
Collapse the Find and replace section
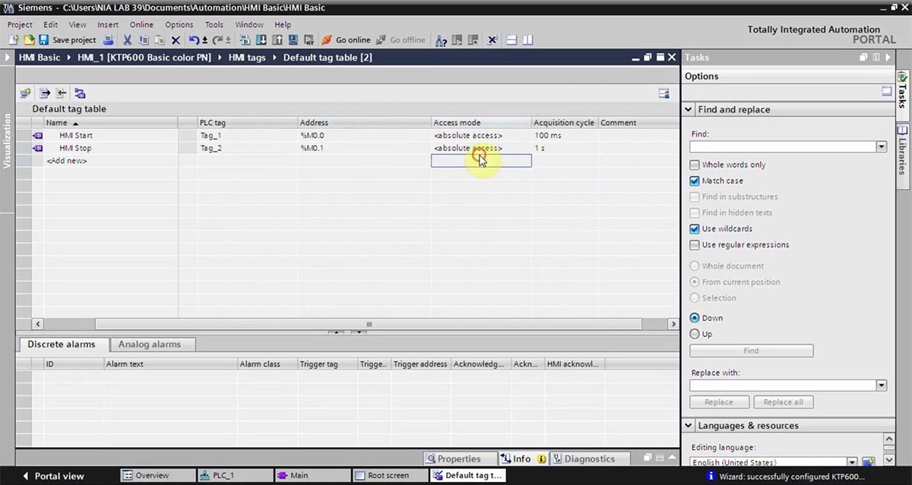689,109
